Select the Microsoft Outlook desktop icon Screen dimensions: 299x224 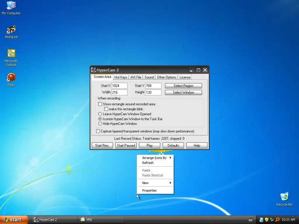coord(11,58)
